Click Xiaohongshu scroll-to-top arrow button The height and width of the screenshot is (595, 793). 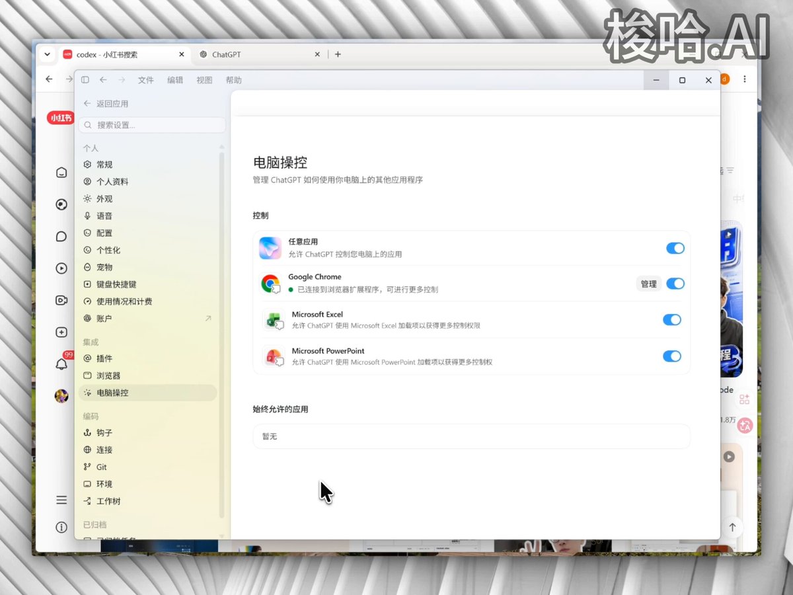pos(732,528)
